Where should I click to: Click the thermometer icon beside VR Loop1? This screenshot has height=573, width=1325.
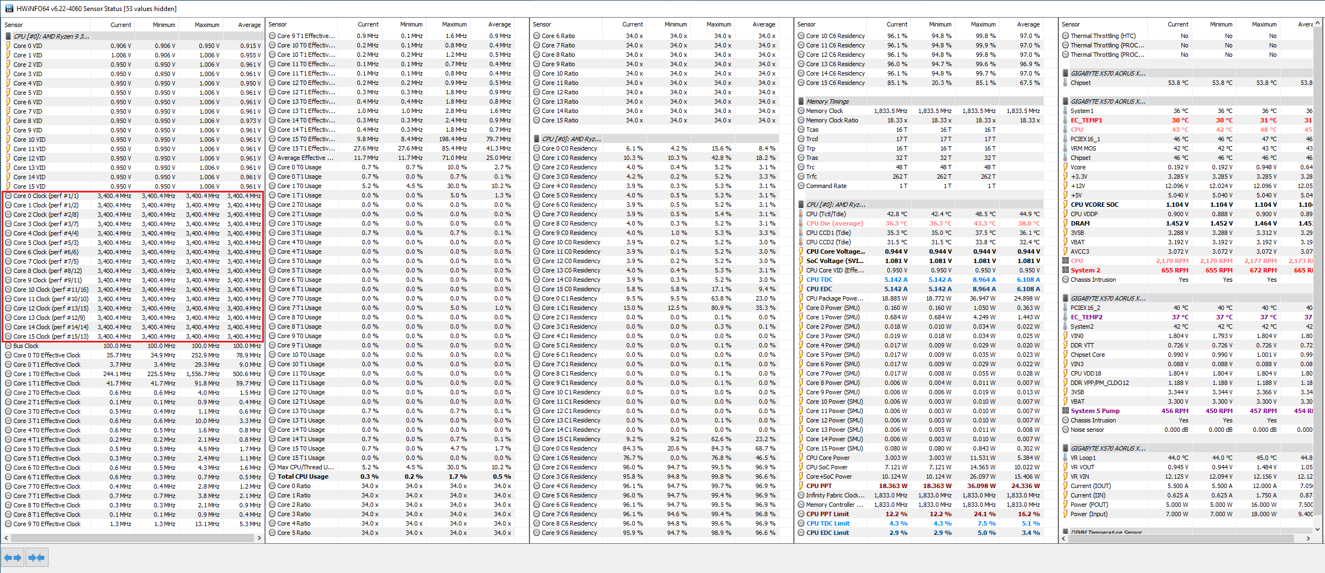(1066, 458)
